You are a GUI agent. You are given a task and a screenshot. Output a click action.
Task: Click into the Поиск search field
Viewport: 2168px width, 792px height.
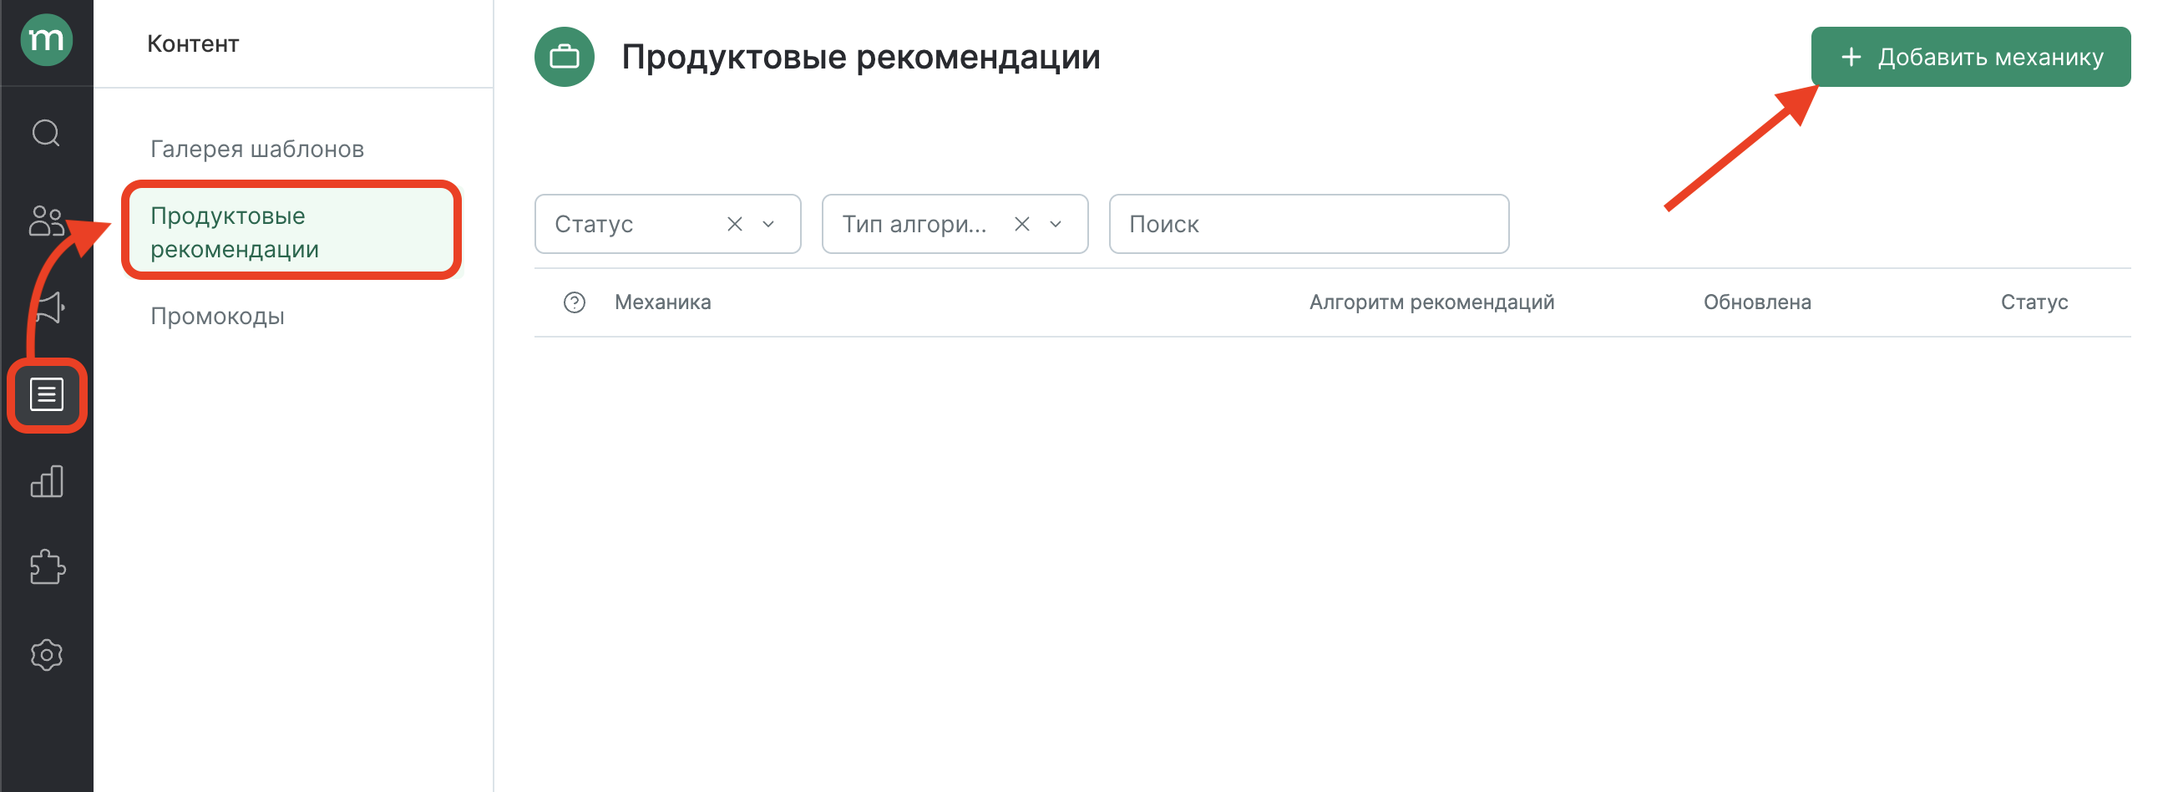pyautogui.click(x=1309, y=224)
